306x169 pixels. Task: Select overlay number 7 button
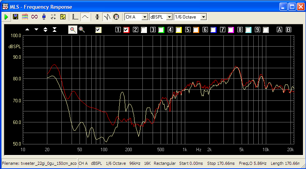pos(223,30)
